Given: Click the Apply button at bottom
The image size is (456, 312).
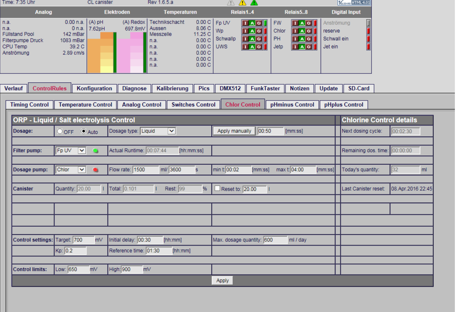Looking at the screenshot, I should point(222,280).
